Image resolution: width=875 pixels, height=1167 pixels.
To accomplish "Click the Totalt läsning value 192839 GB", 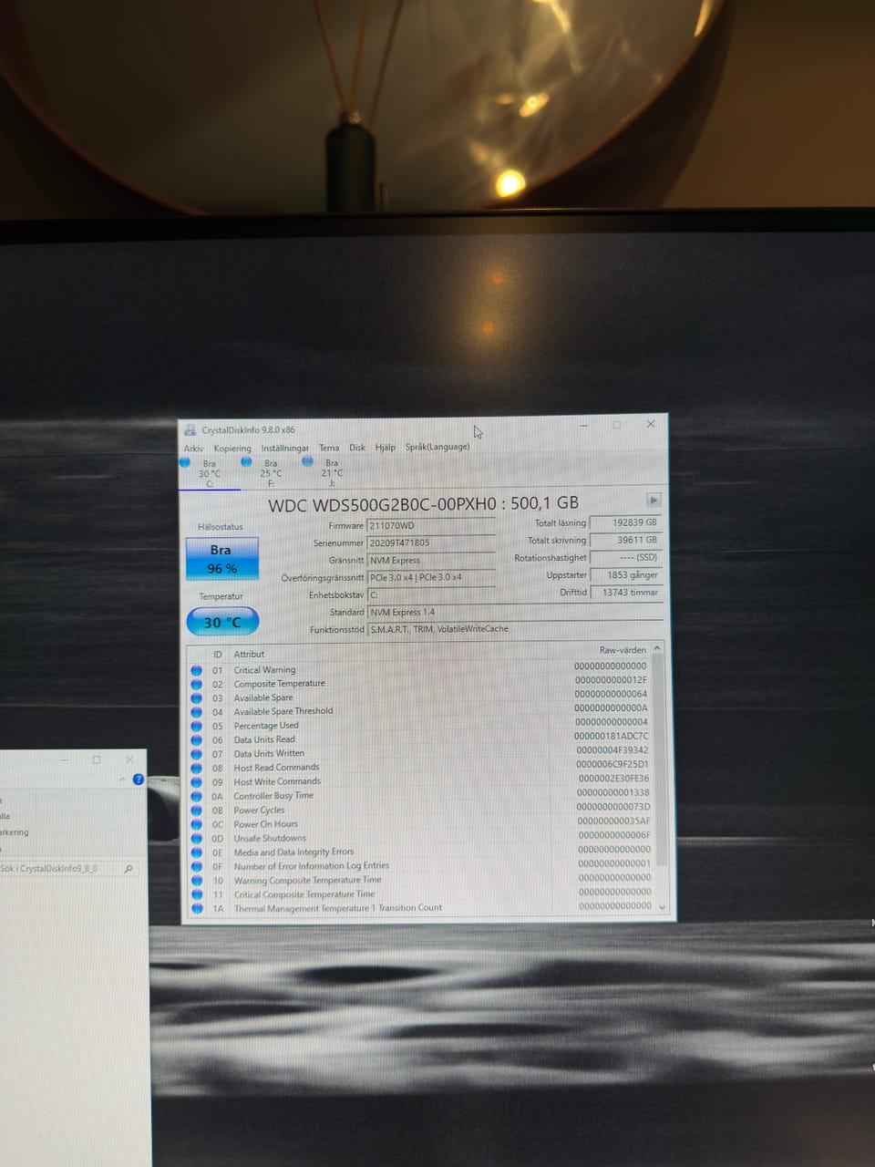I will [625, 523].
